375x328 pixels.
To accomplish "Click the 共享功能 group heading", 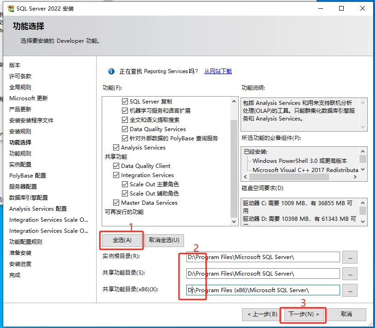I will click(x=116, y=156).
